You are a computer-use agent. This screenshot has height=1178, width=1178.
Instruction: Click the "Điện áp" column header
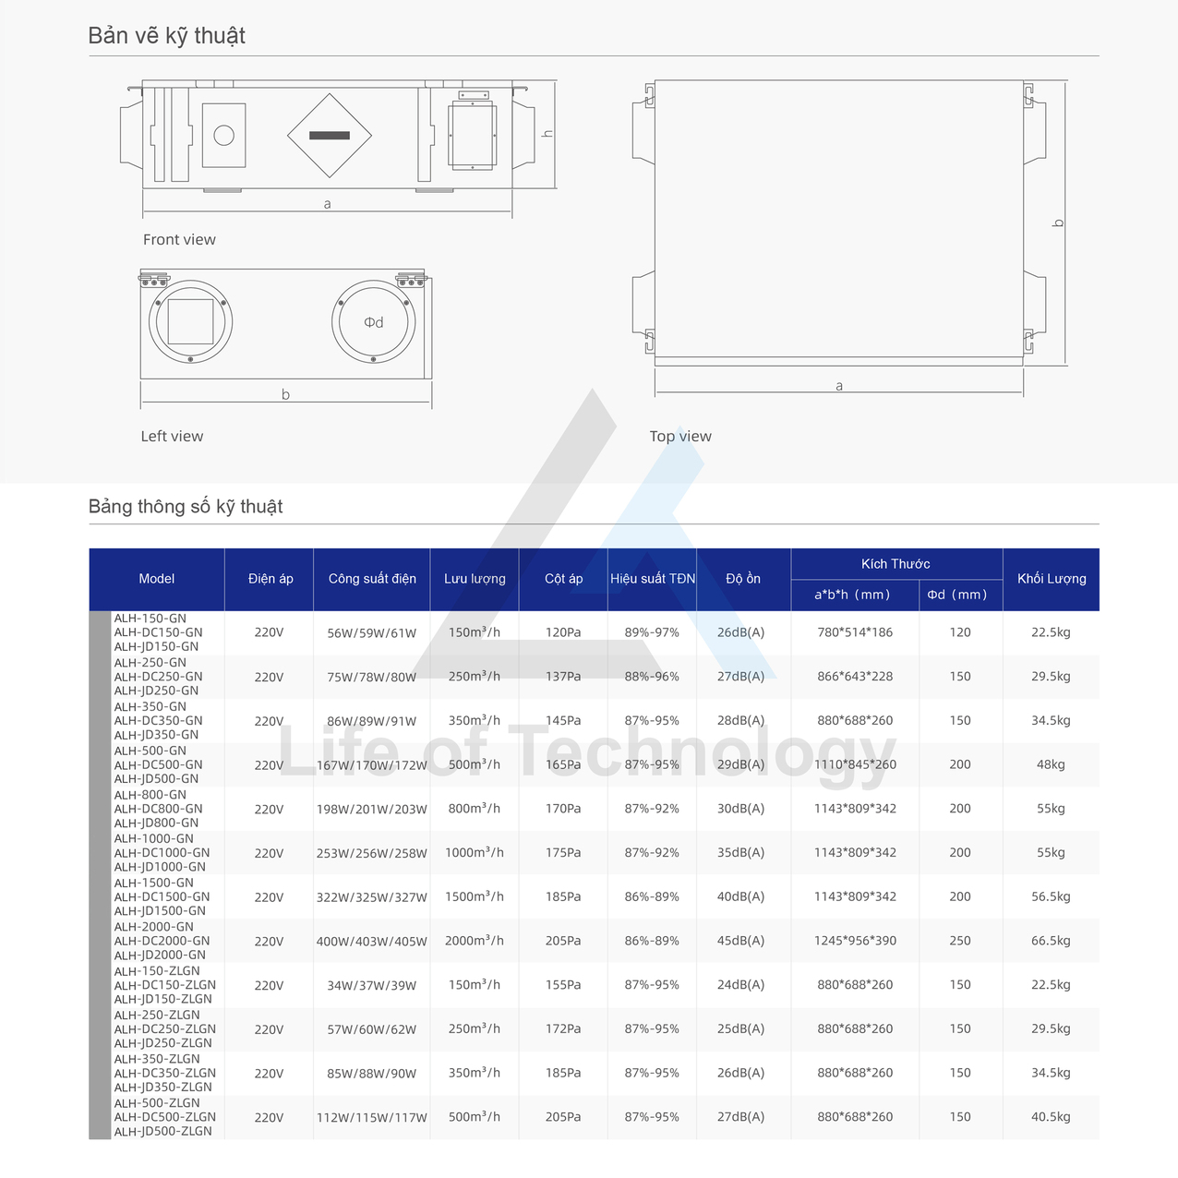click(x=270, y=579)
